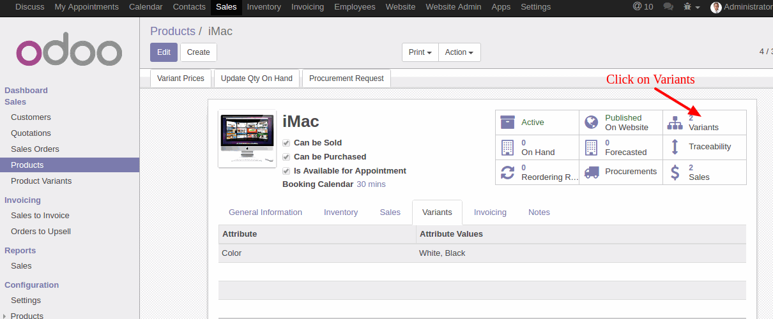Click the Create button
773x319 pixels.
click(x=199, y=52)
